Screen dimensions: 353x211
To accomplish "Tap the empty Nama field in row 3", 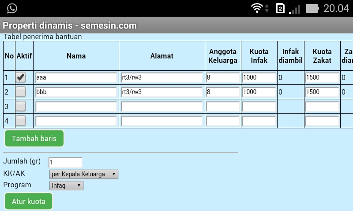I will (x=76, y=106).
